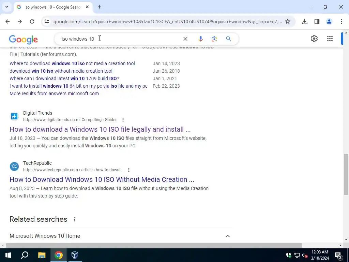Open more options for TechRepublic result
The image size is (349, 262).
click(x=128, y=170)
